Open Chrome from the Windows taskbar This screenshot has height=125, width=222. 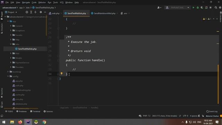pos(44,122)
